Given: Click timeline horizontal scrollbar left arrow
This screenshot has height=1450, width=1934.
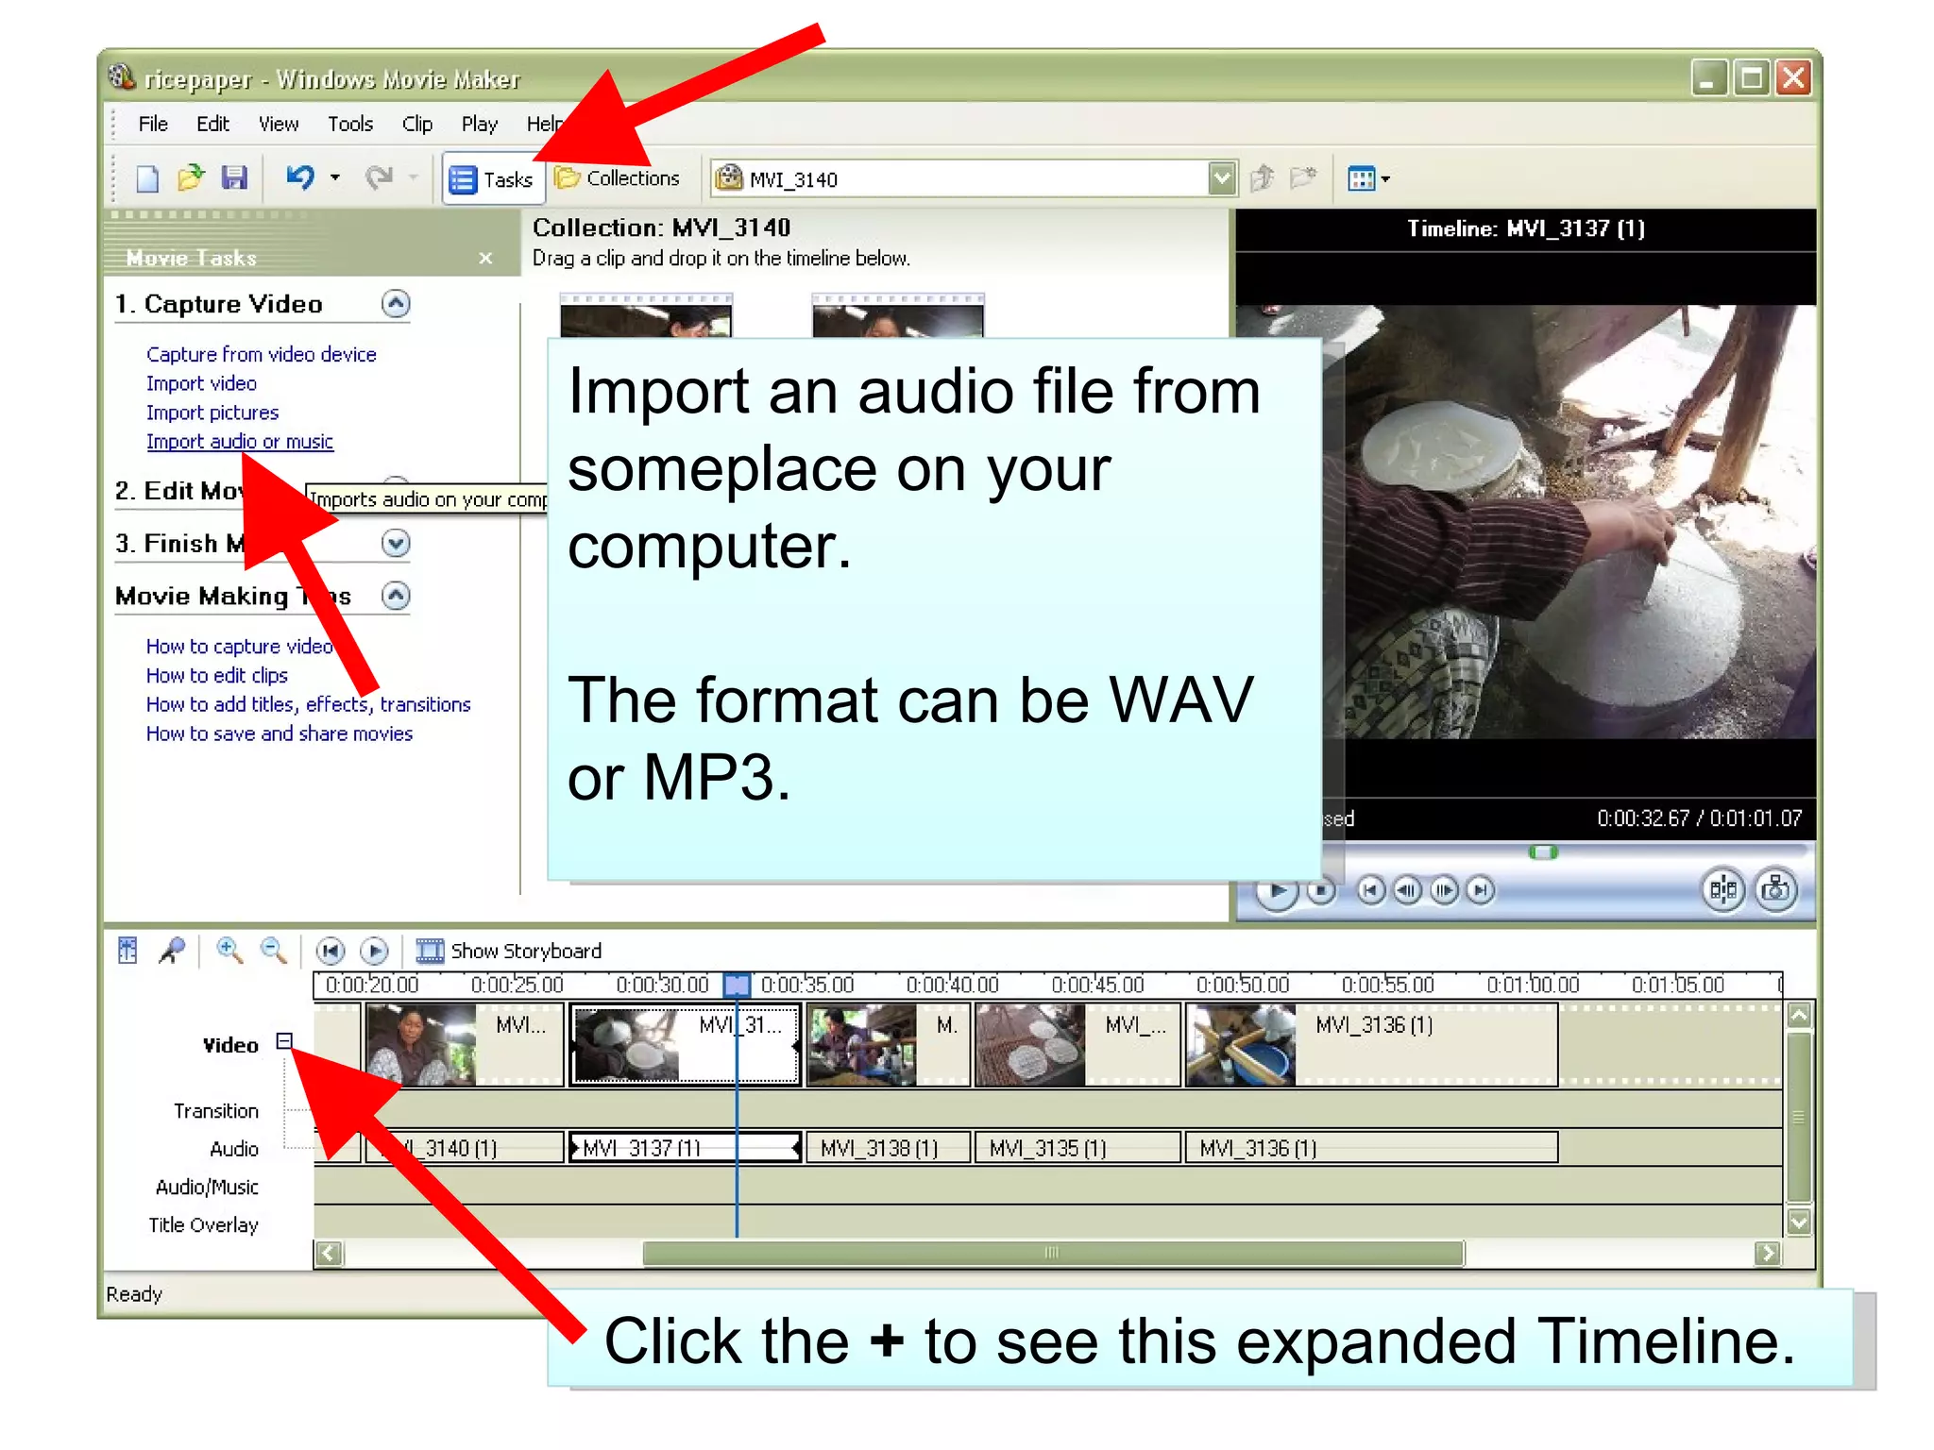Looking at the screenshot, I should [x=329, y=1254].
